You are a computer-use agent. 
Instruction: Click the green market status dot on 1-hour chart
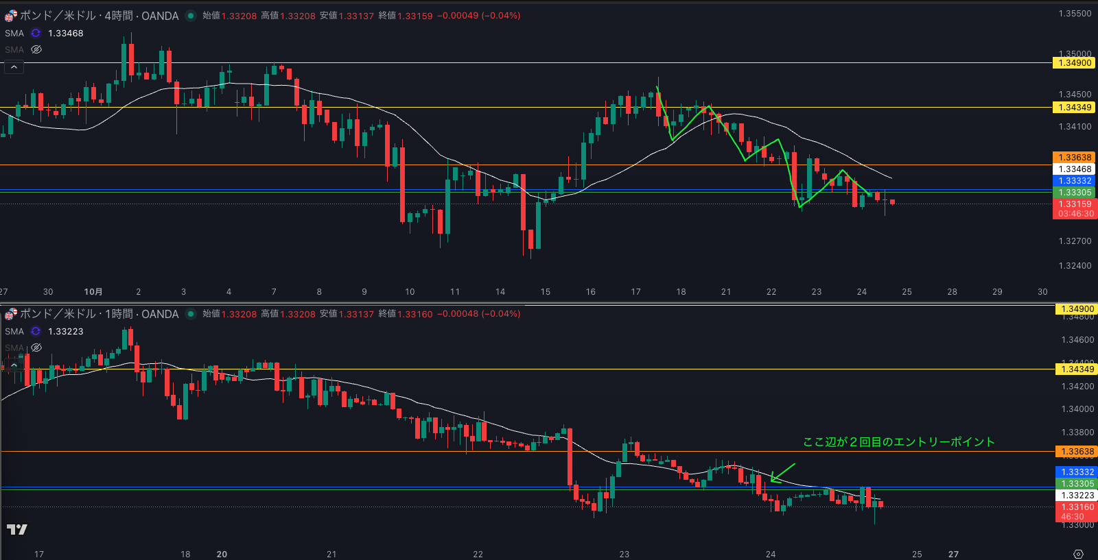tap(190, 314)
